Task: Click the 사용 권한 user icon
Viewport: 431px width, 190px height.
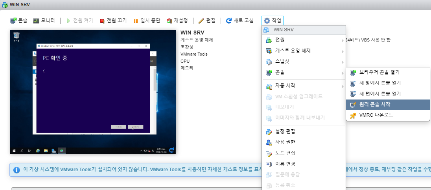Action: tap(269, 142)
